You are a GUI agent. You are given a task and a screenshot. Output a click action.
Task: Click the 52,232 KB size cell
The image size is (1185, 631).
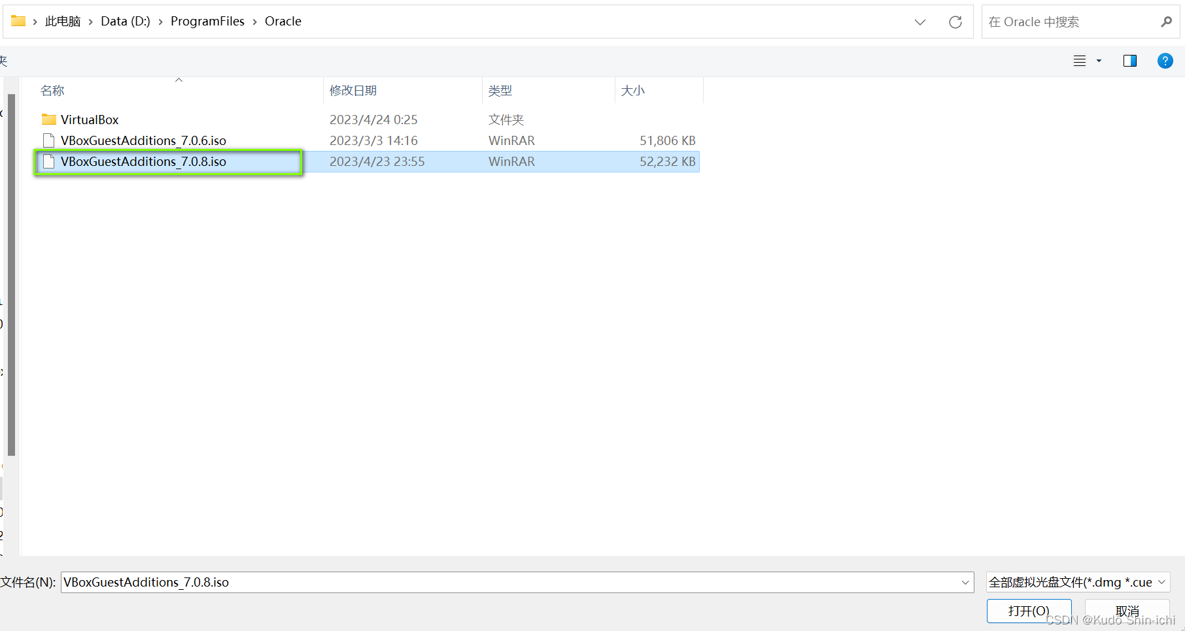coord(668,161)
